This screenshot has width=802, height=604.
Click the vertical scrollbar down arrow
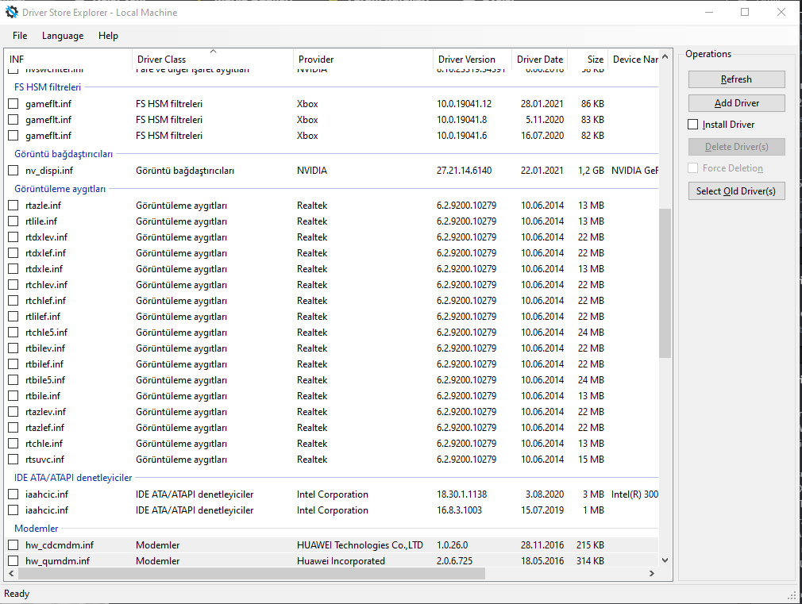tap(665, 561)
